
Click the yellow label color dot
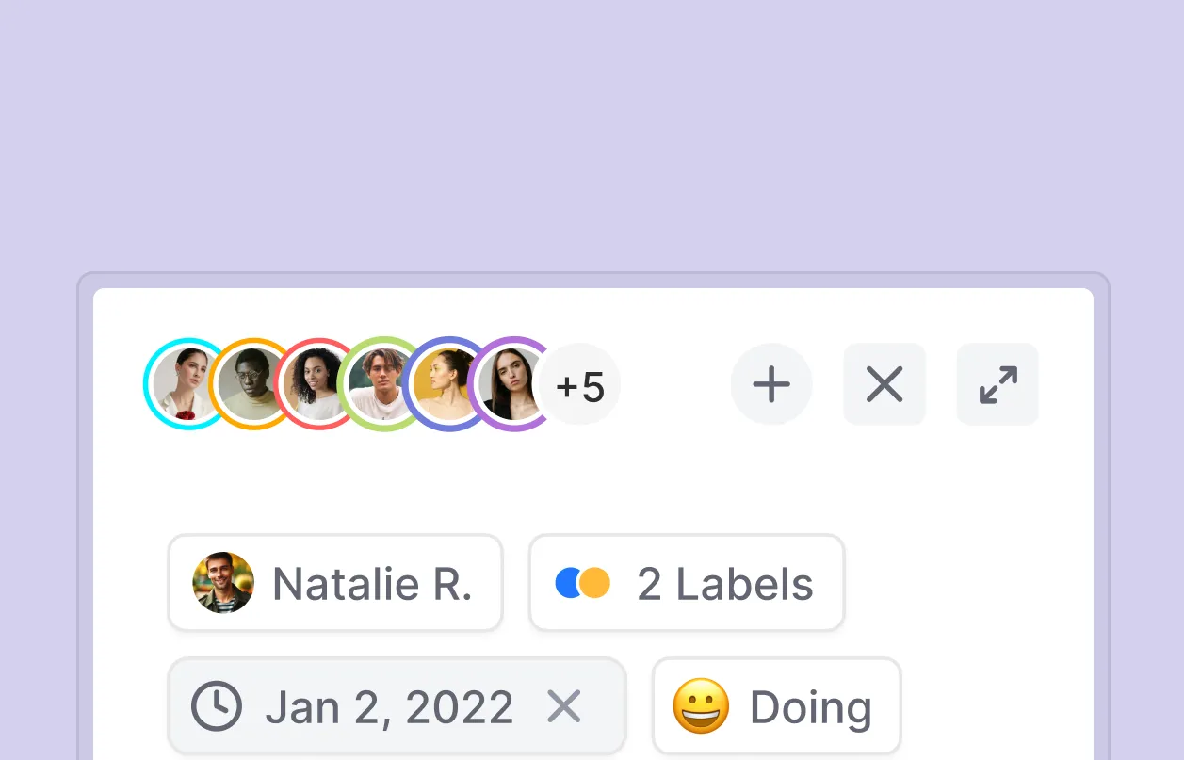(596, 583)
